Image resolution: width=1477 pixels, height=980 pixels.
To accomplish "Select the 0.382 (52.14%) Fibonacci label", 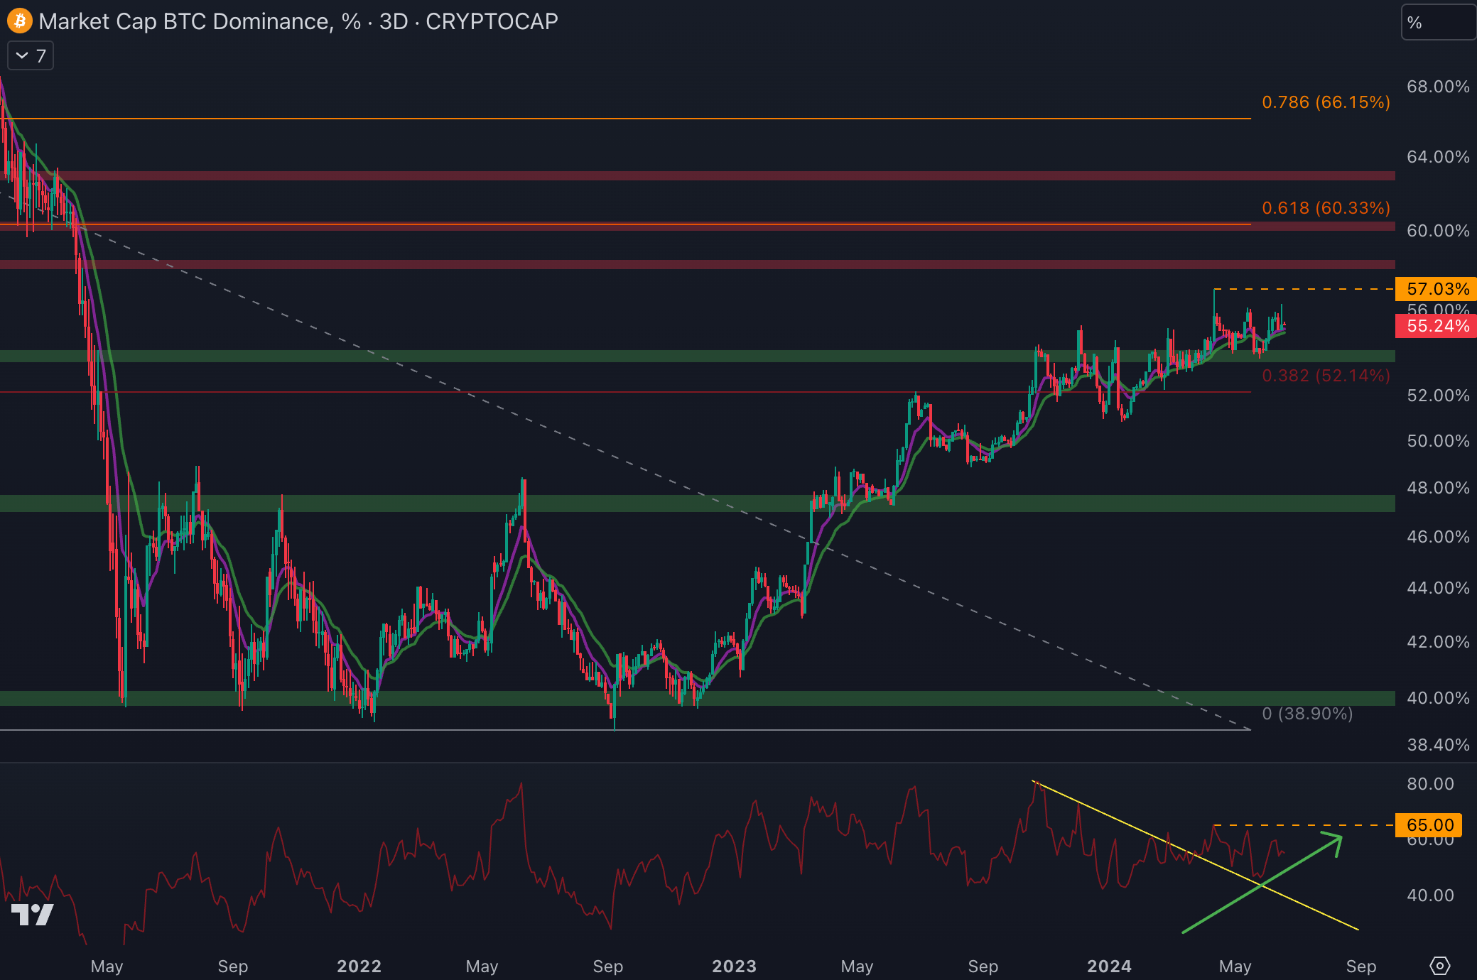I will tap(1326, 376).
